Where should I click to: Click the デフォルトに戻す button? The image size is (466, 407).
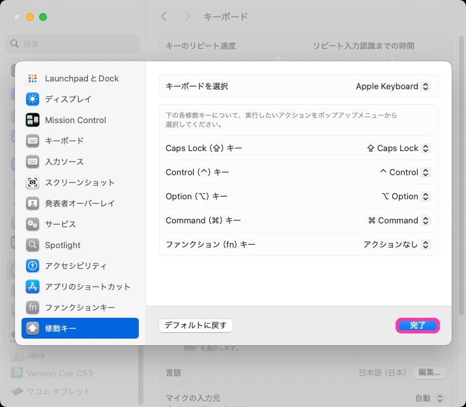coord(196,326)
